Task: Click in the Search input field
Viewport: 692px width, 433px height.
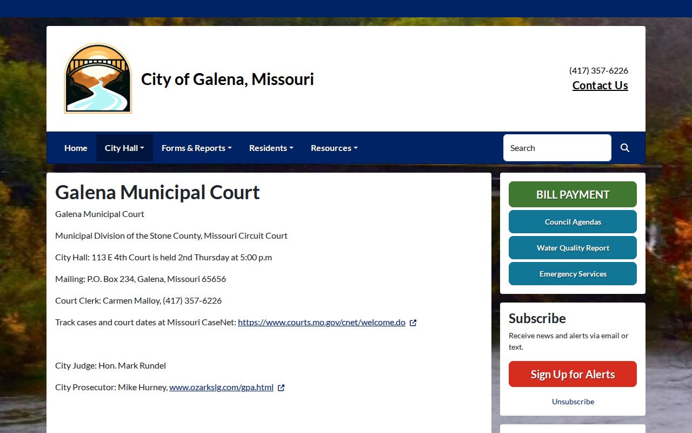Action: coord(557,148)
